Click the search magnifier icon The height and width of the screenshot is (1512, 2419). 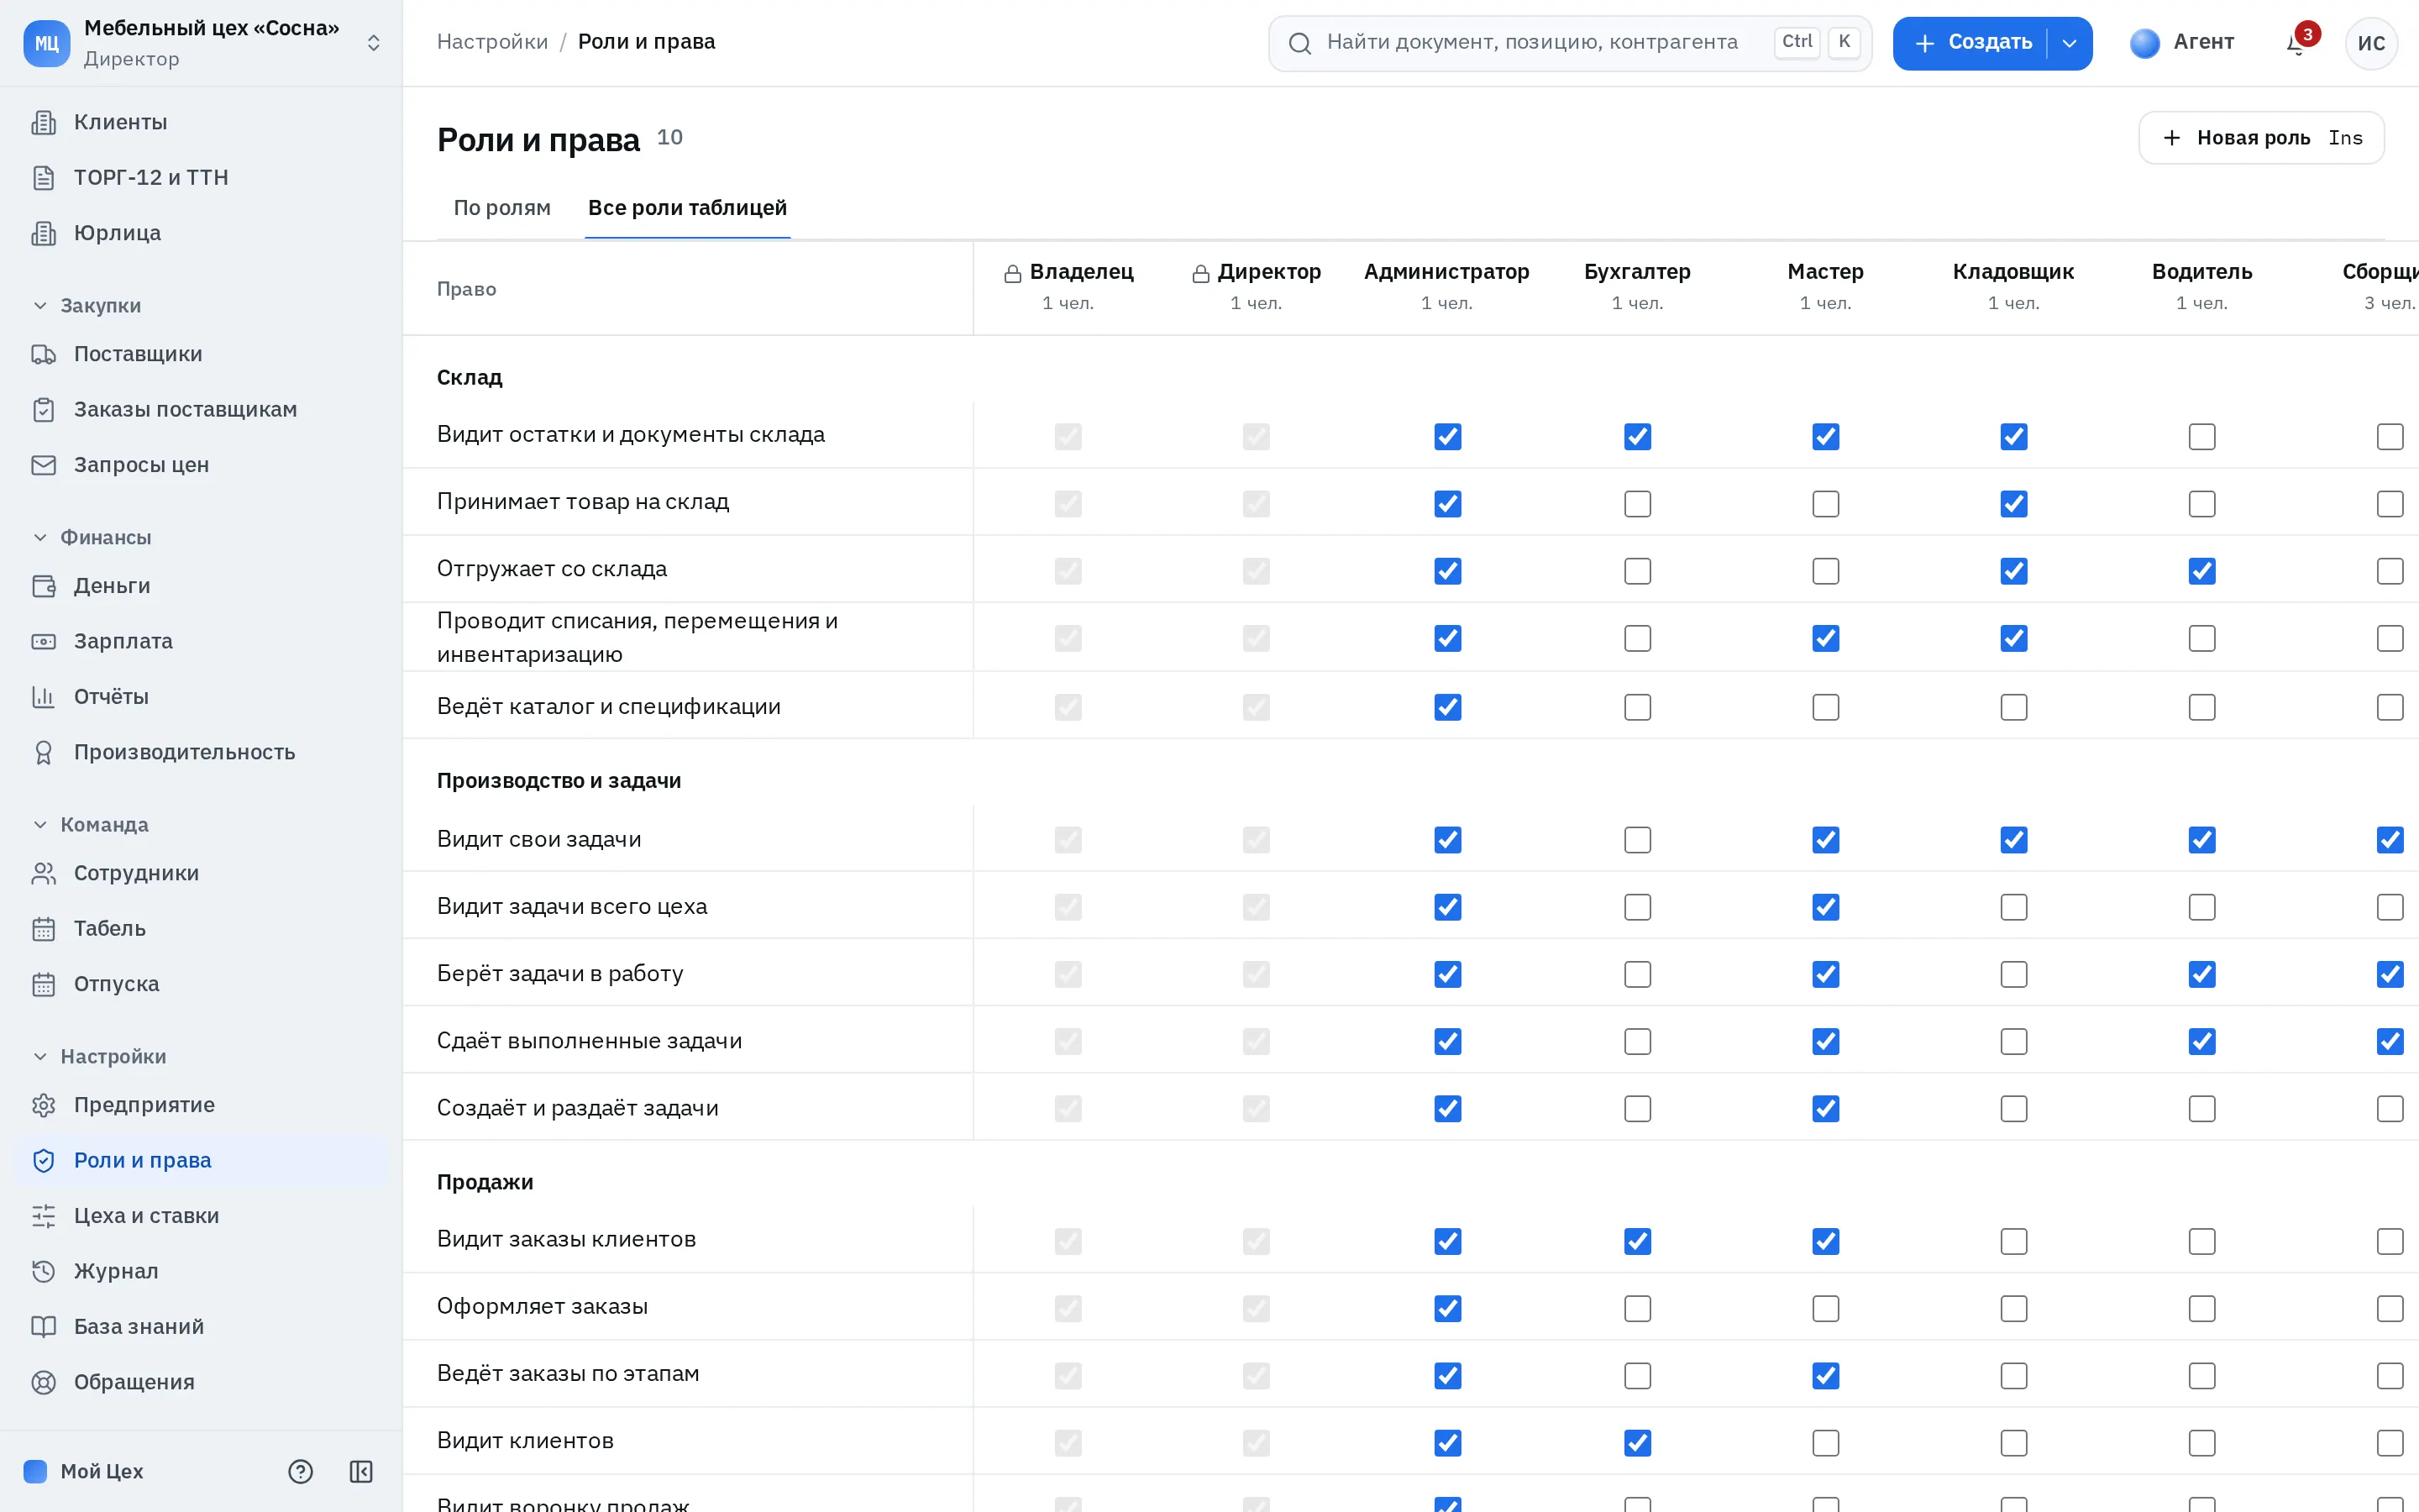point(1299,43)
